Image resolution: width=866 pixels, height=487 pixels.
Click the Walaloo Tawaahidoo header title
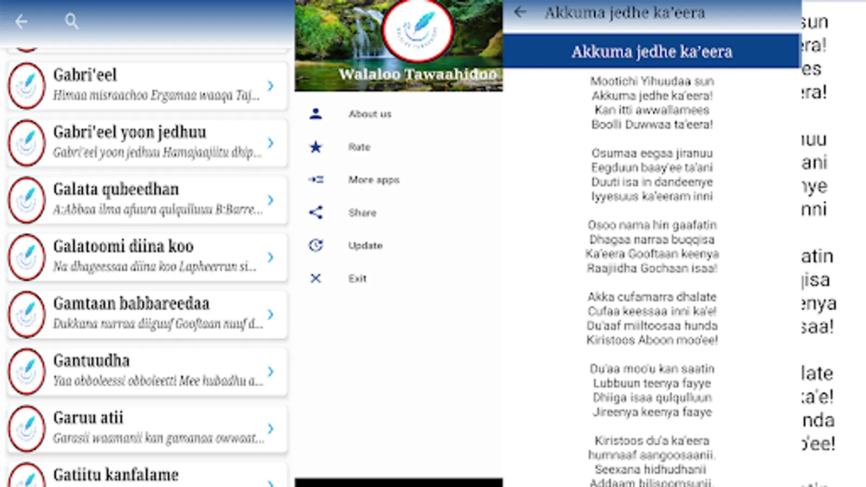[418, 74]
